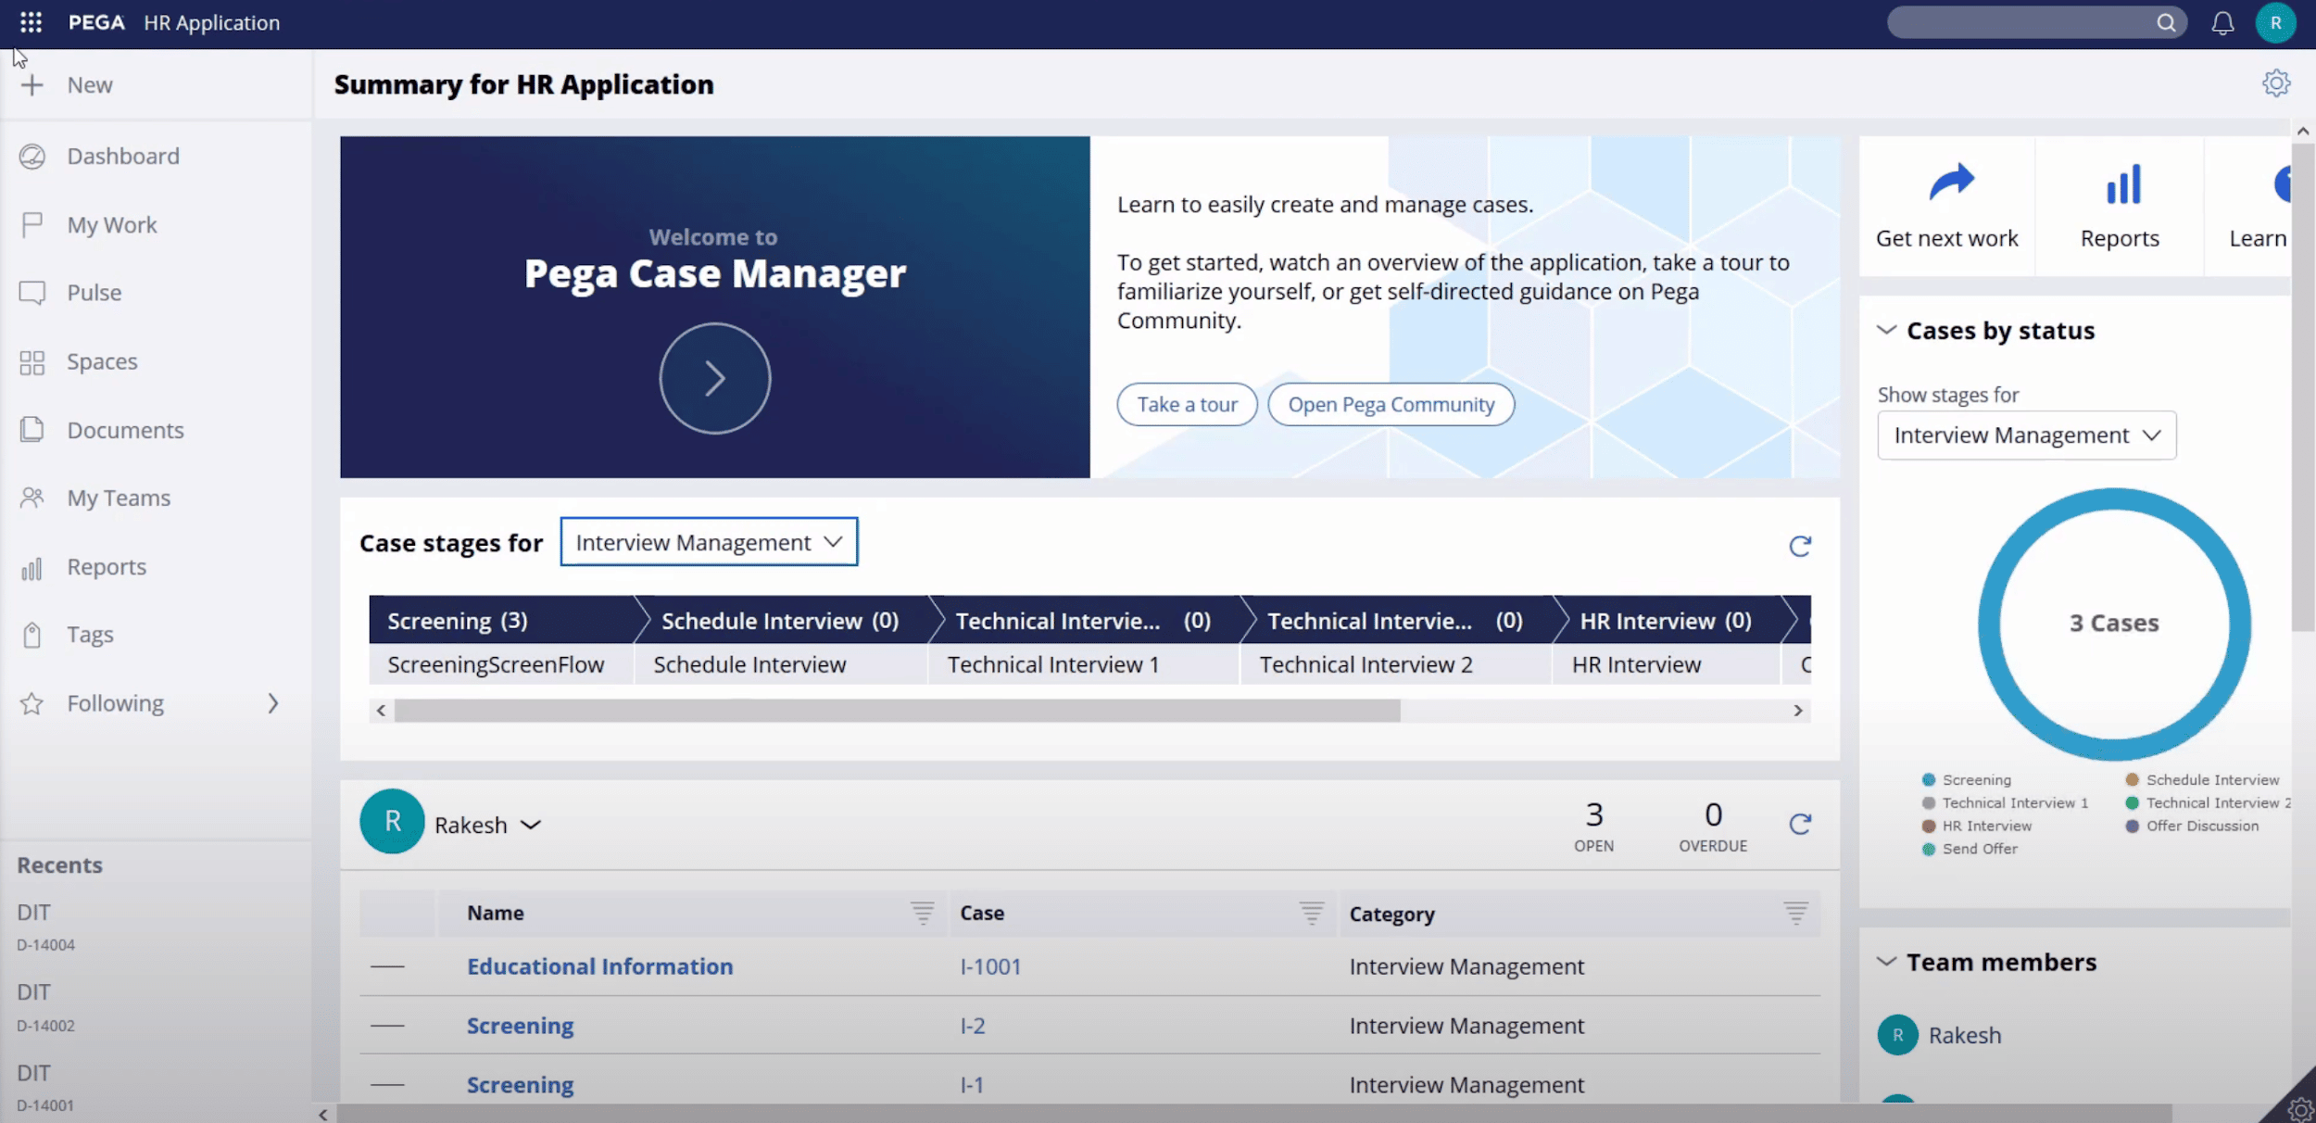Click Open Pega Community button
The width and height of the screenshot is (2316, 1123).
click(1391, 405)
